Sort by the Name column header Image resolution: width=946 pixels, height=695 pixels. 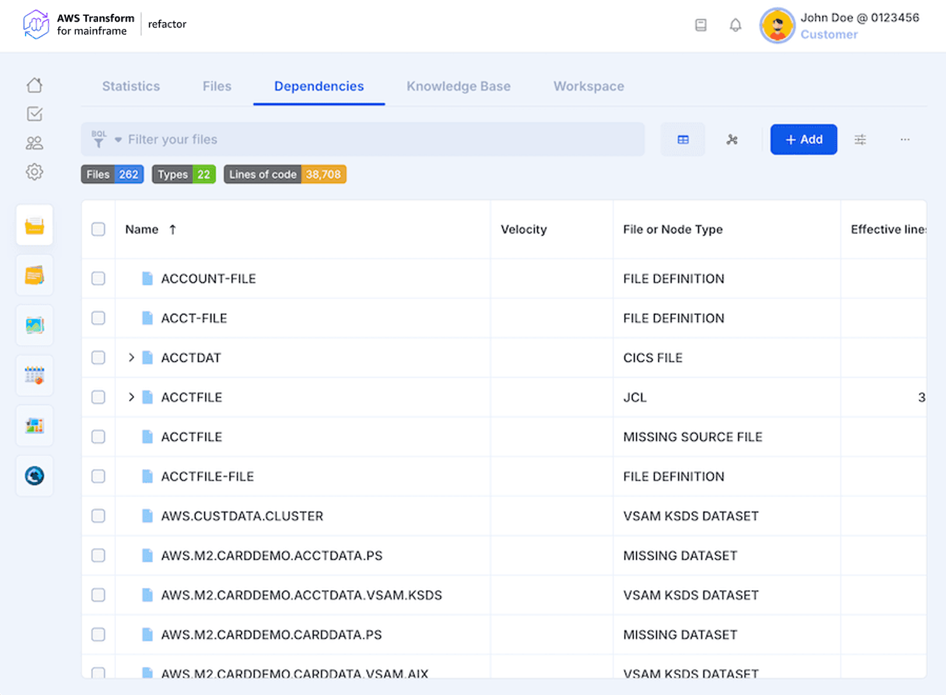(x=142, y=230)
